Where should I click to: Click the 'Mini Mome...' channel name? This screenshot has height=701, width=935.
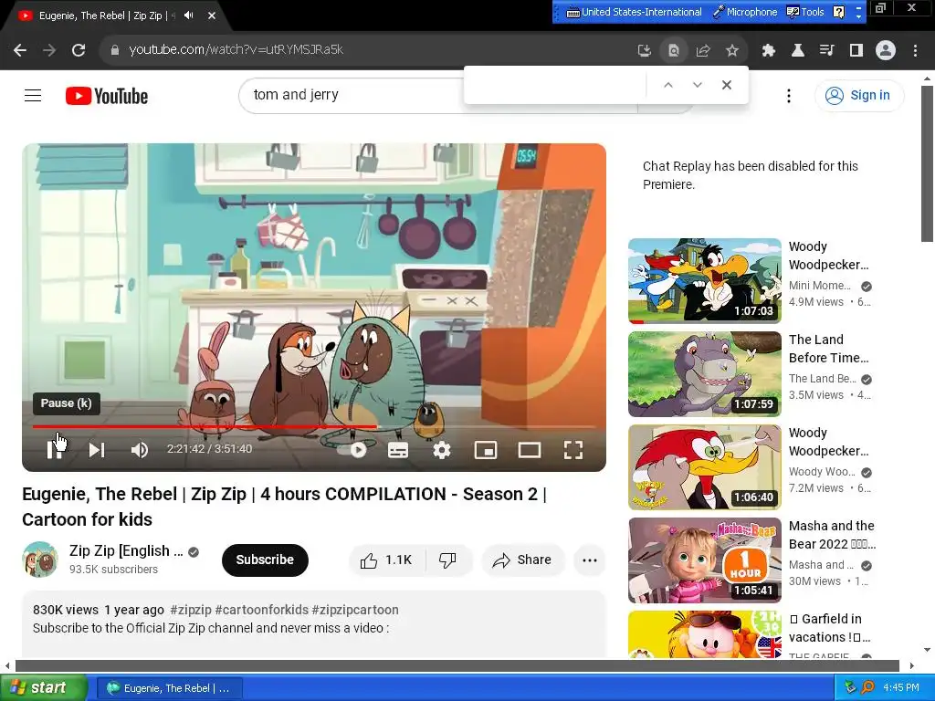pyautogui.click(x=820, y=286)
